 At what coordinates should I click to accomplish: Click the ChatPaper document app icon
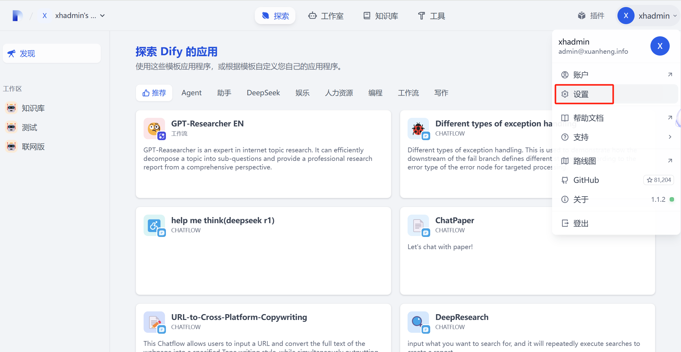click(x=418, y=225)
